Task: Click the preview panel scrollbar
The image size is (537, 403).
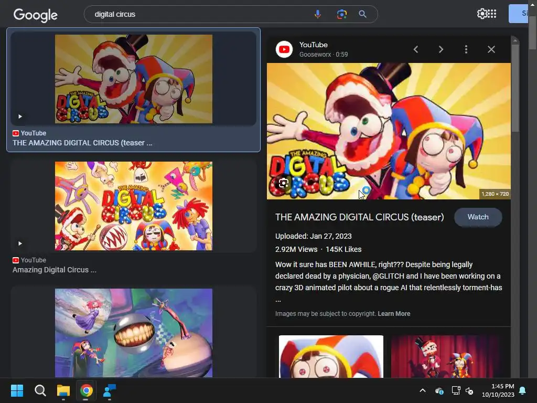Action: (x=515, y=88)
